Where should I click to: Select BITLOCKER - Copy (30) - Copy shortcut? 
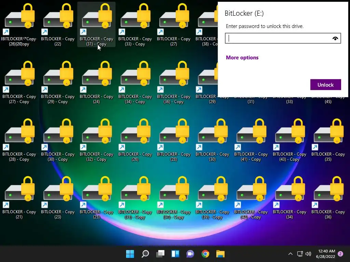click(58, 140)
